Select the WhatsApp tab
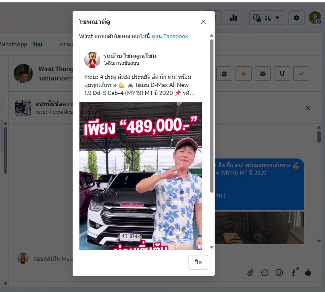The width and height of the screenshot is (325, 292). point(14,44)
